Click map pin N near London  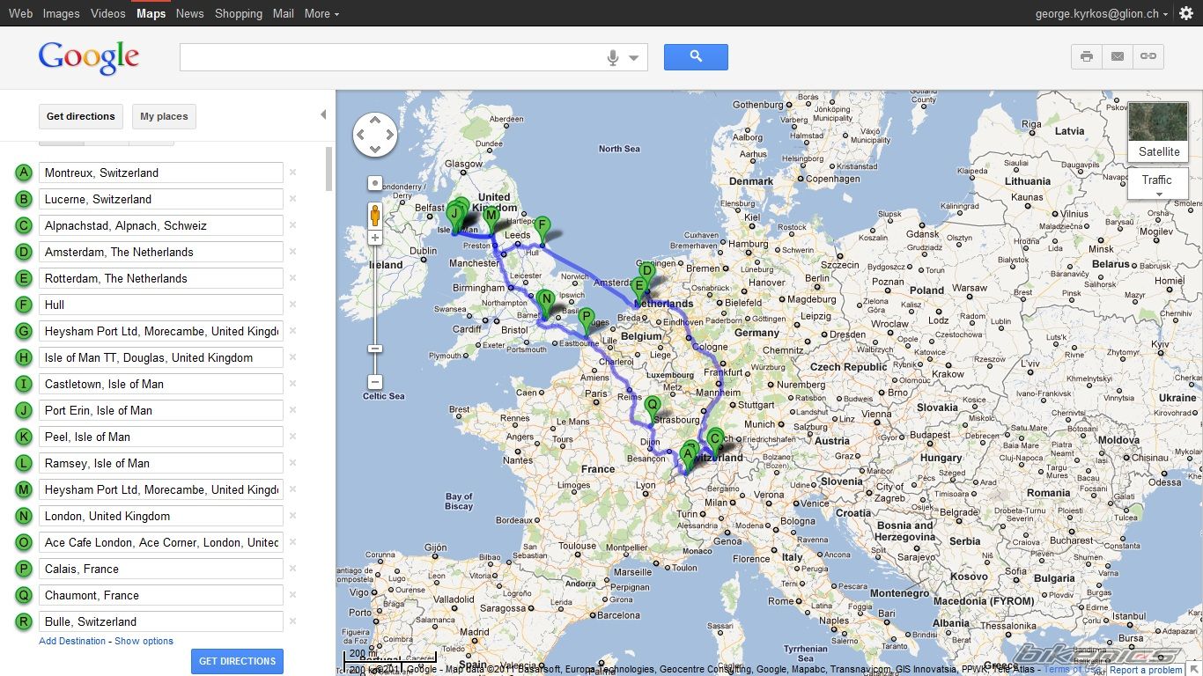(546, 303)
